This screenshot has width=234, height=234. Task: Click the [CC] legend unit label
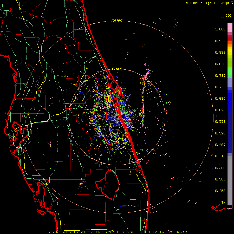point(222,18)
